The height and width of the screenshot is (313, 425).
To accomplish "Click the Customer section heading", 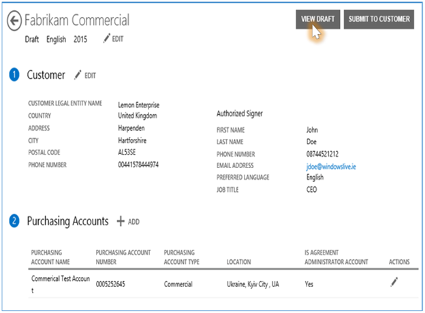I will point(46,75).
